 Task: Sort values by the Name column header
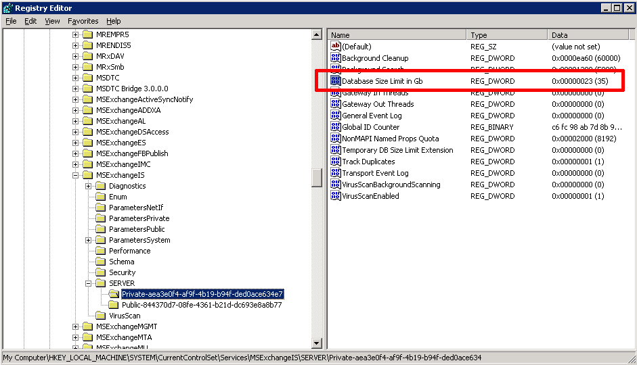pos(397,35)
